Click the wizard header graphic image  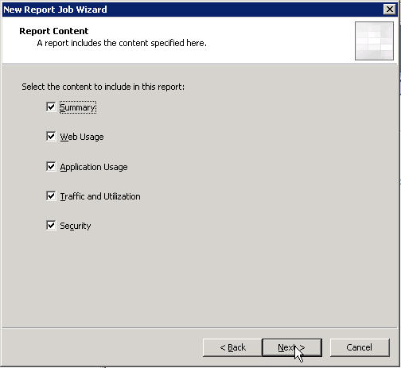click(x=374, y=41)
